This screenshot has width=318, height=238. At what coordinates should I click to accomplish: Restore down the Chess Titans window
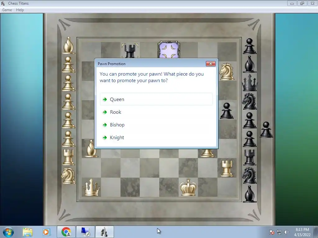pyautogui.click(x=302, y=3)
